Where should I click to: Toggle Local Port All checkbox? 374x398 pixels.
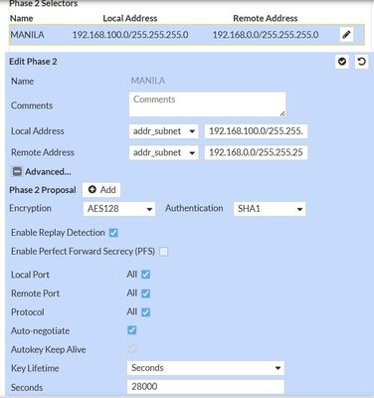tap(145, 275)
